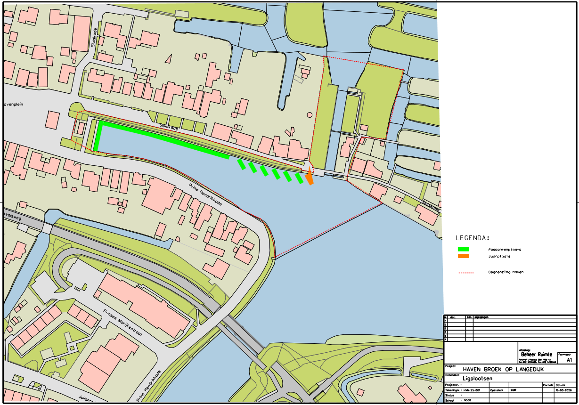This screenshot has height=405, width=579.
Task: Click the Begrenzing haven legend text
Action: [506, 272]
